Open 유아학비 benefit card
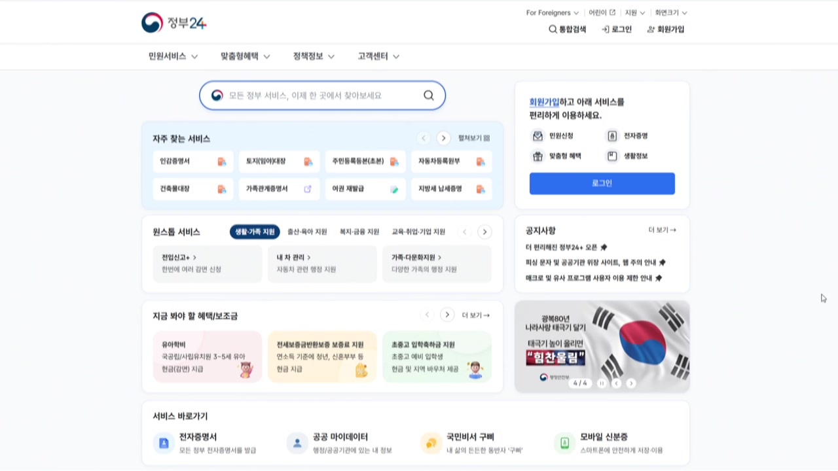838x471 pixels. (208, 357)
